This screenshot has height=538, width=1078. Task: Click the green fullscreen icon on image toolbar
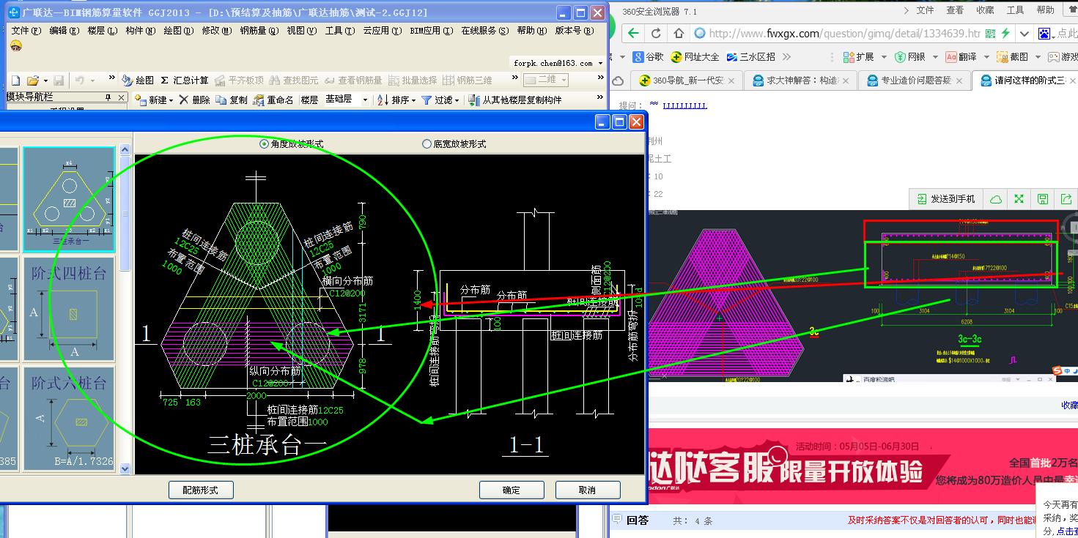[x=1019, y=198]
